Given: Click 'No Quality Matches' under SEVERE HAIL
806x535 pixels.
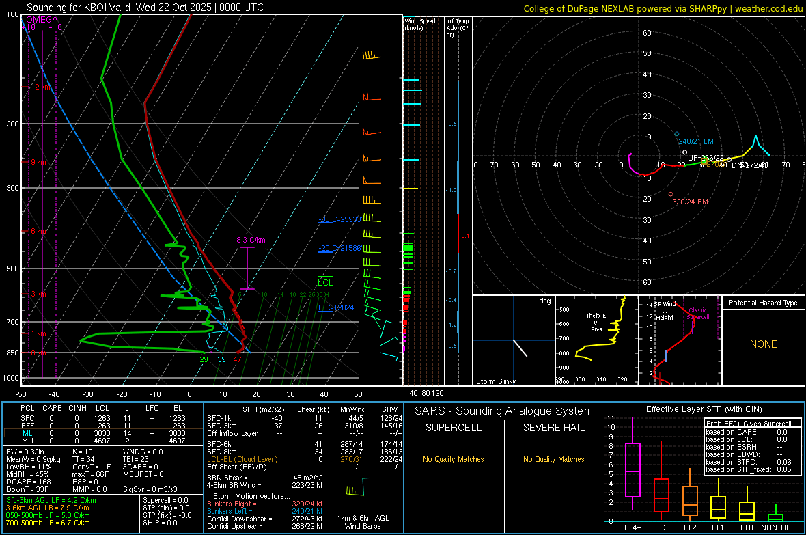Looking at the screenshot, I should tap(553, 459).
